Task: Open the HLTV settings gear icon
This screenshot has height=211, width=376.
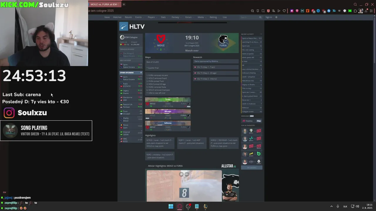Action: pyautogui.click(x=276, y=17)
